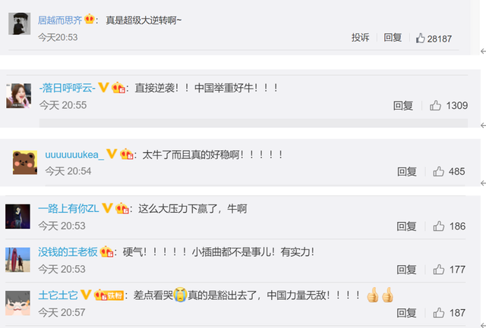486x328 pixels.
Task: Like the comment by 土它土它
Action: [x=449, y=313]
